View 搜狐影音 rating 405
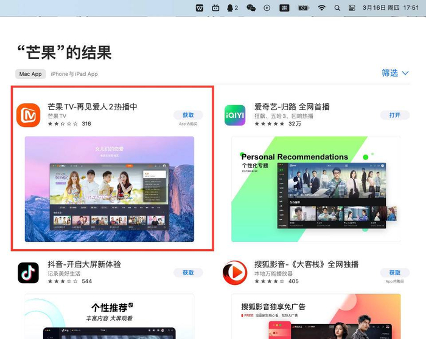 (276, 281)
